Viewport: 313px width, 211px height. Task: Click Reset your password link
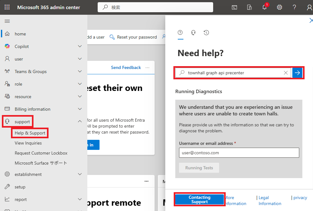click(x=137, y=37)
